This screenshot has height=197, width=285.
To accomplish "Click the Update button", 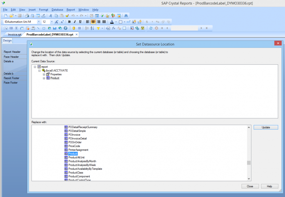I will 266,127.
